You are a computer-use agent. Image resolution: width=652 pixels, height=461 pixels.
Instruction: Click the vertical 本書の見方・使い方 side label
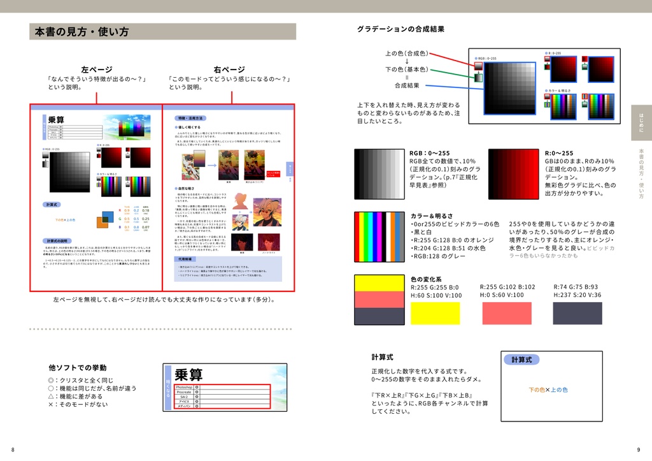[641, 173]
